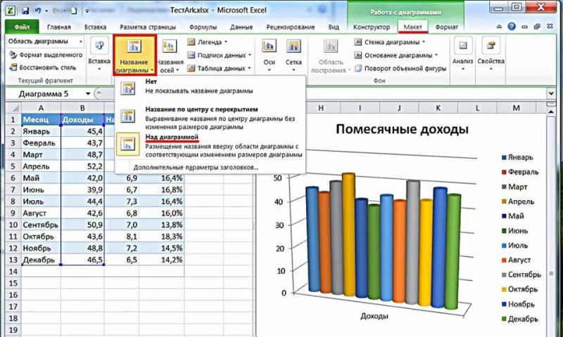563x337 pixels.
Task: Open Дополнительные параметры заголовков link
Action: tap(196, 167)
